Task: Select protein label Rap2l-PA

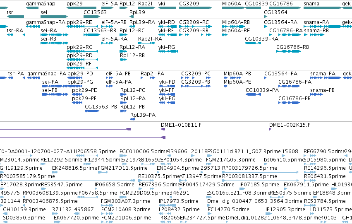Action: pyautogui.click(x=152, y=74)
